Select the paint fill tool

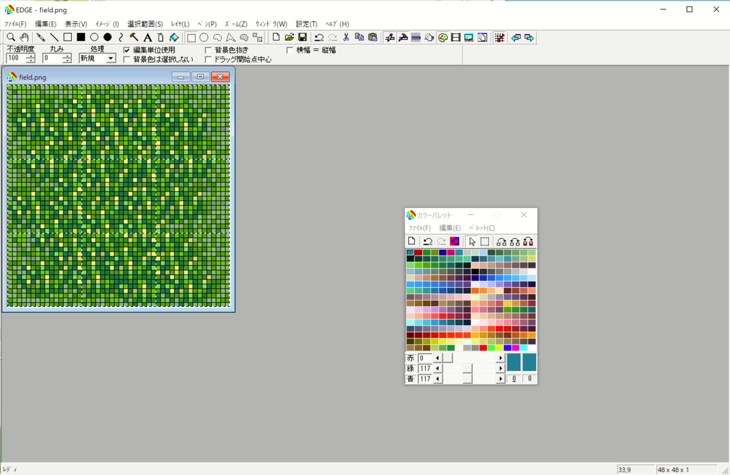coord(173,37)
